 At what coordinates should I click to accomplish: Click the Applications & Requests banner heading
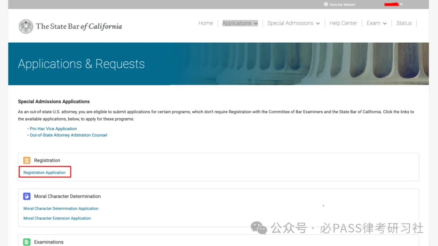click(81, 64)
